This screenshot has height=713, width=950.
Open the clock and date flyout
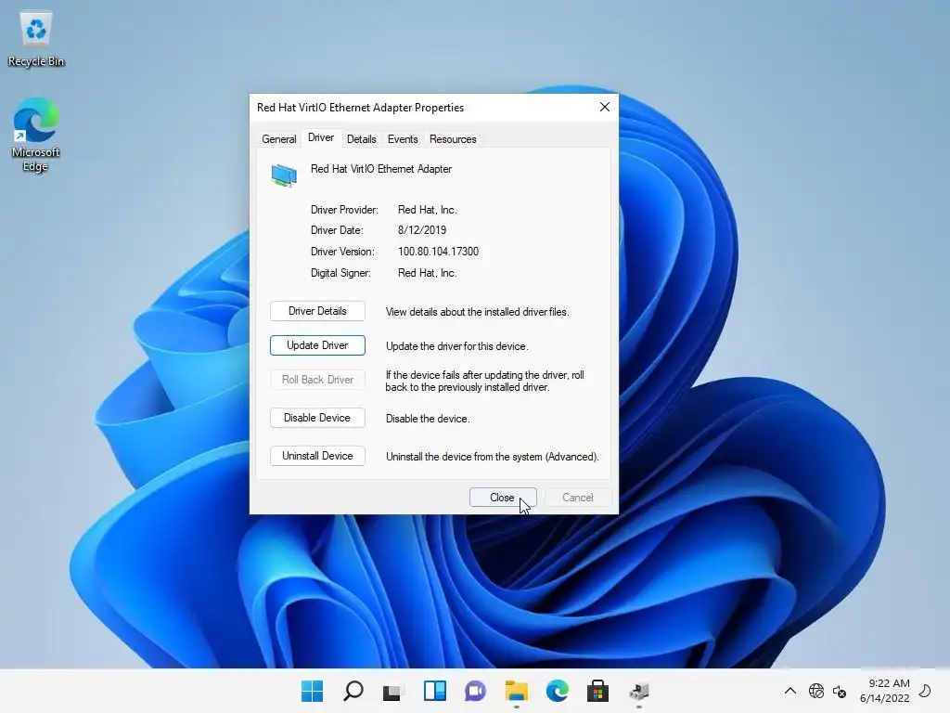884,691
